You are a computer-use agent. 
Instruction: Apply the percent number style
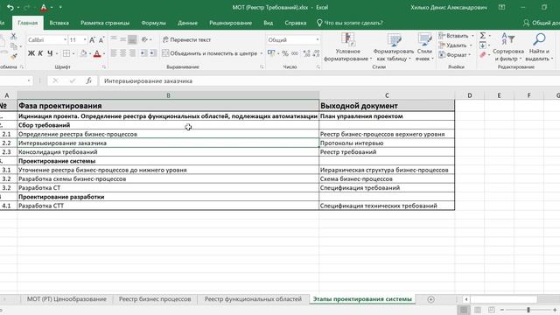coord(285,53)
